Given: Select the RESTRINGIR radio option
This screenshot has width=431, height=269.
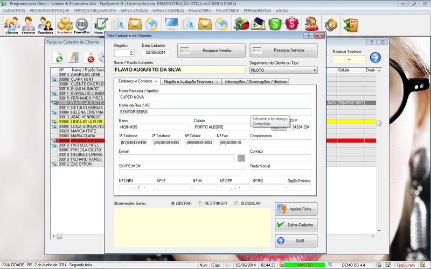Looking at the screenshot, I should click(x=200, y=203).
